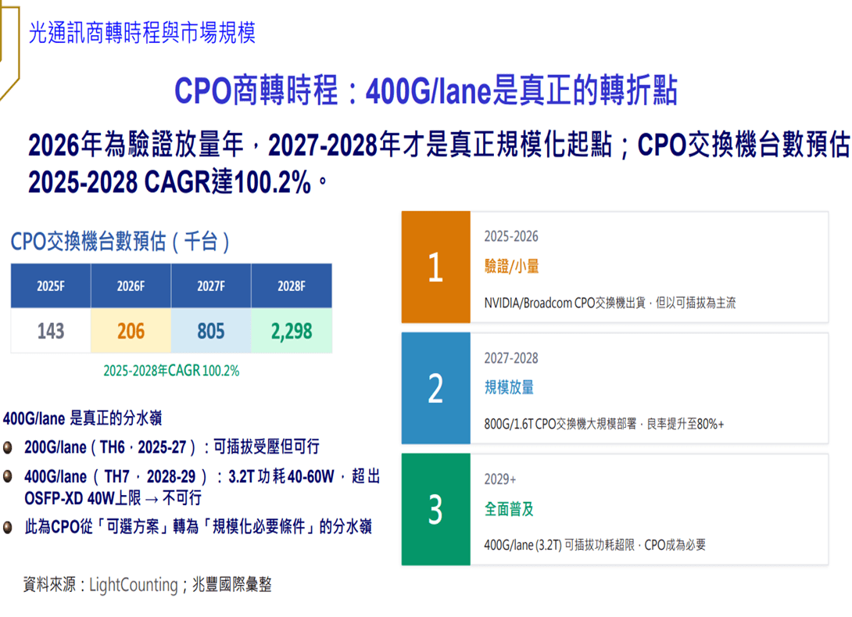Screen dimensions: 852x617
Task: Click the 驗證/小量 stage heading
Action: point(511,267)
